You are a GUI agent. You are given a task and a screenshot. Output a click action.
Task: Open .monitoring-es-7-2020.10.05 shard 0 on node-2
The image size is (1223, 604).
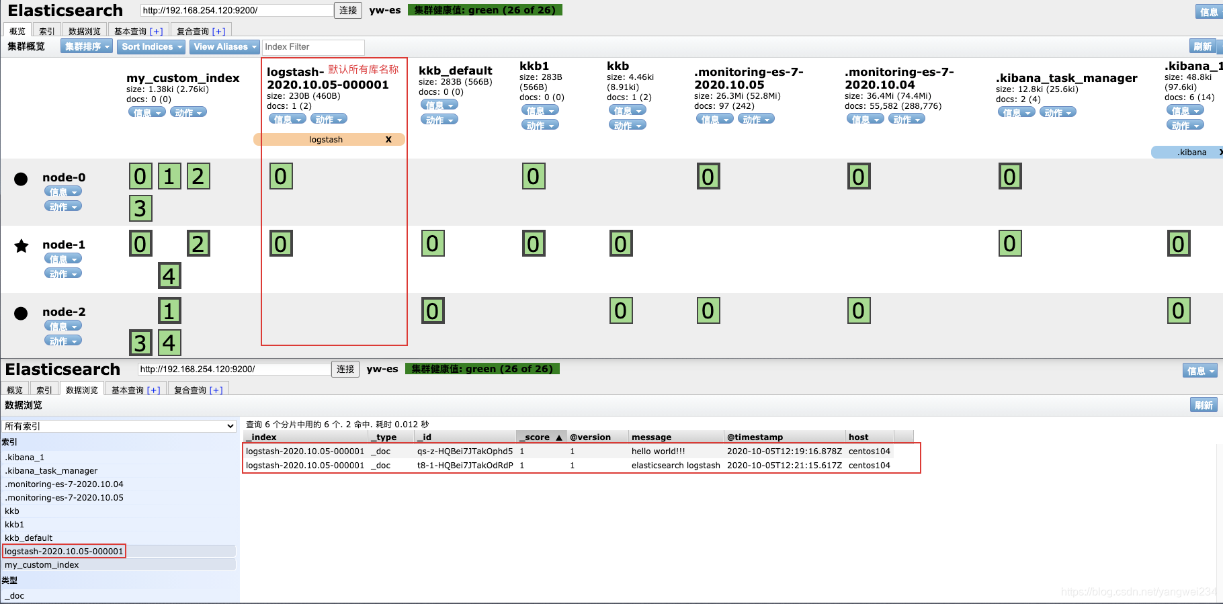coord(708,311)
